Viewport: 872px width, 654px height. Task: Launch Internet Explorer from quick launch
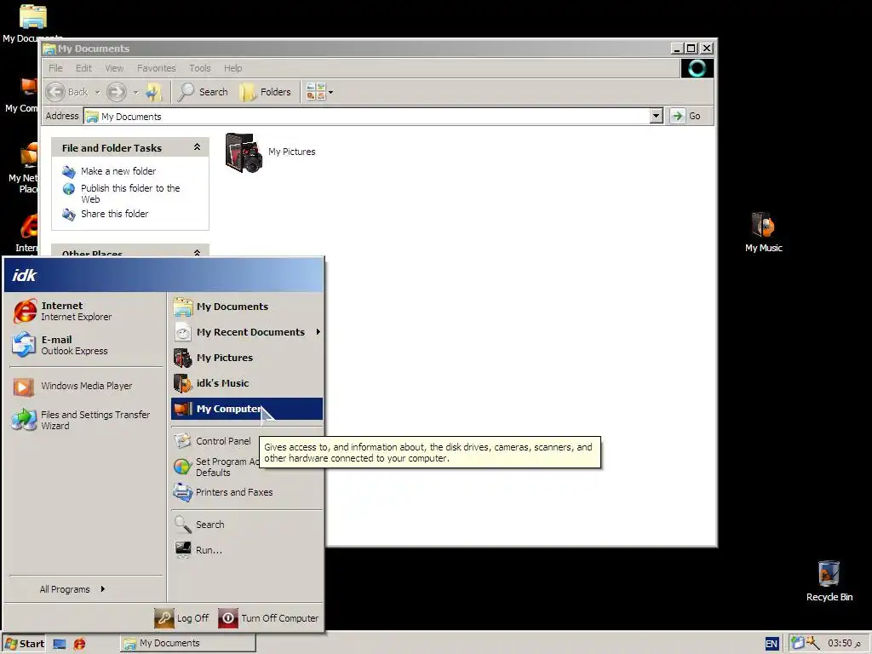(79, 644)
